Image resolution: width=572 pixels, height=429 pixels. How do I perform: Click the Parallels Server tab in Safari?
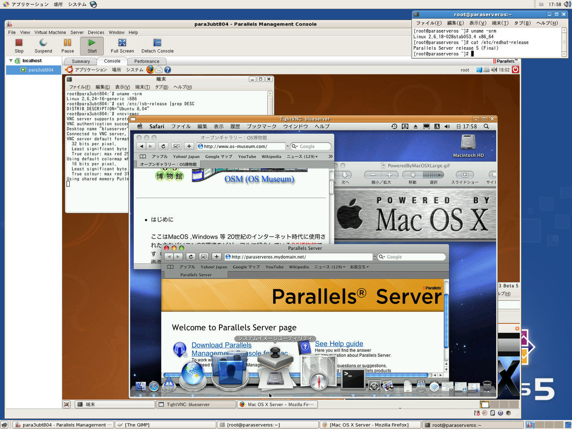pos(196,275)
